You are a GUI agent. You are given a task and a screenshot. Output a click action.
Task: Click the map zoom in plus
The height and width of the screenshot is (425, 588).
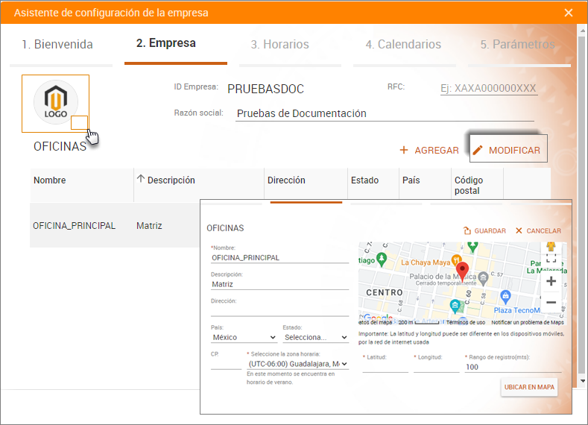click(551, 281)
